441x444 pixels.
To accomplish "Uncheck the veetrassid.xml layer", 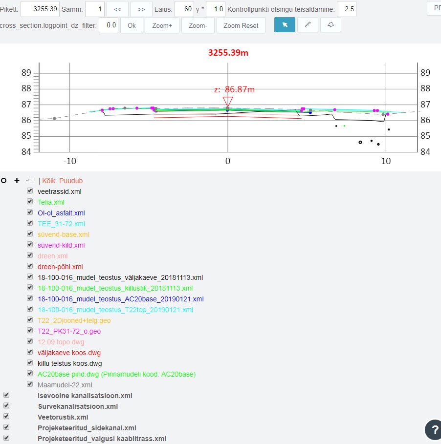I will coord(30,191).
